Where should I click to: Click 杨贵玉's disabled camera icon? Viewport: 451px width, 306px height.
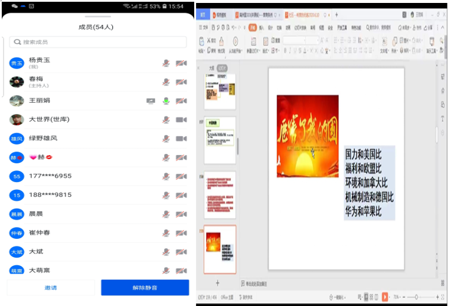[181, 63]
